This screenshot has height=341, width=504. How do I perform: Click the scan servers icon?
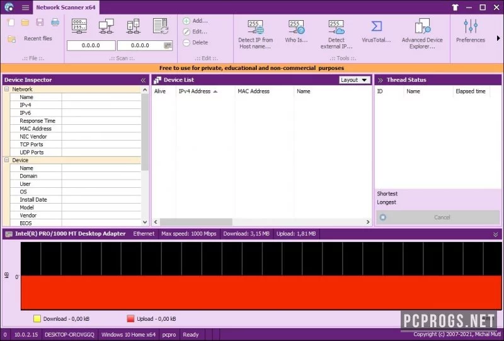tap(133, 26)
